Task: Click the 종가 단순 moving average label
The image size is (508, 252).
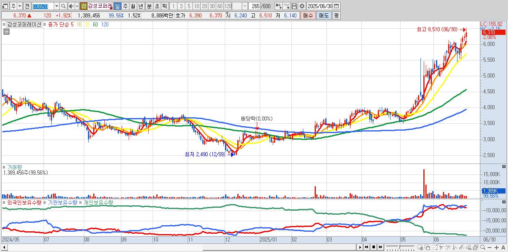Action: [x=59, y=24]
